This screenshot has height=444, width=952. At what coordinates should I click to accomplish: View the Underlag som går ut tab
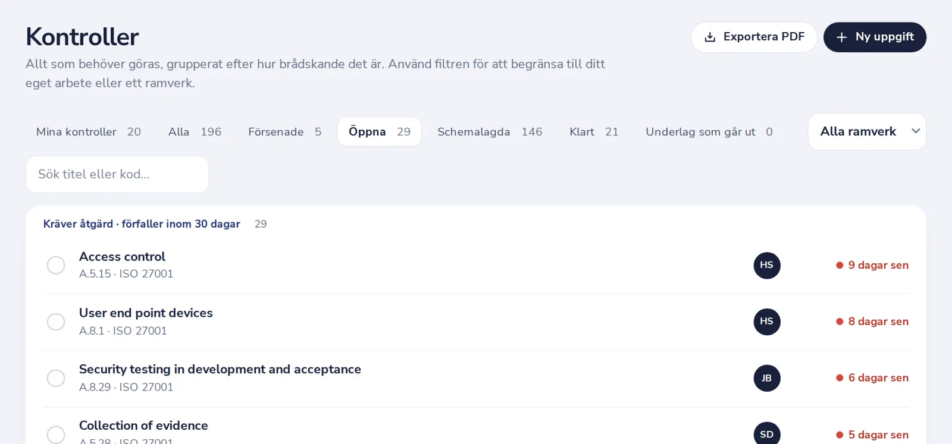coord(709,132)
